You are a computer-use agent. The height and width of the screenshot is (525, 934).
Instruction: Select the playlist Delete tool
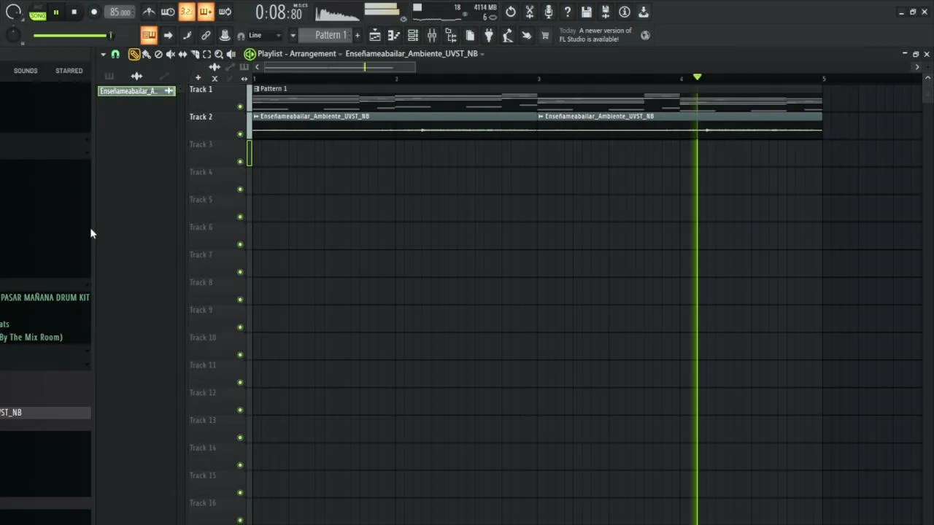158,54
